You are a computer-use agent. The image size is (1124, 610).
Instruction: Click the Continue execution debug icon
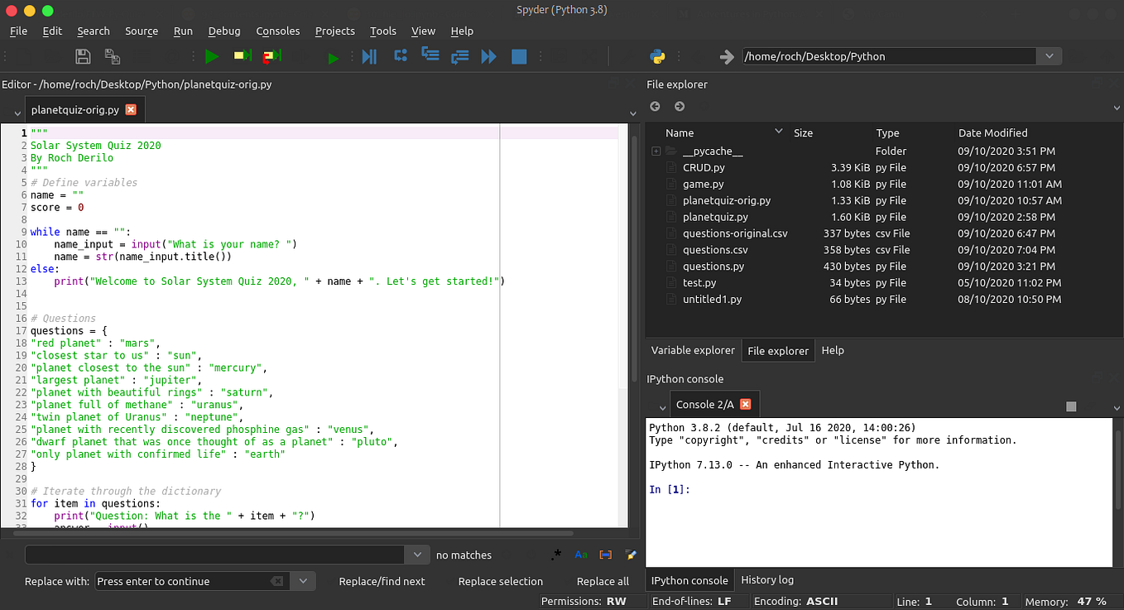[488, 56]
